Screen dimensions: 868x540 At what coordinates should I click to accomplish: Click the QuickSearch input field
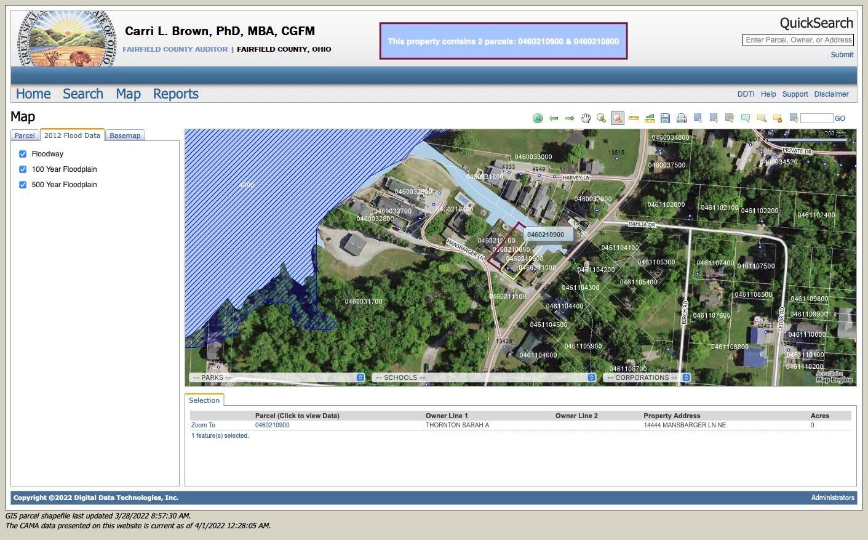[798, 40]
